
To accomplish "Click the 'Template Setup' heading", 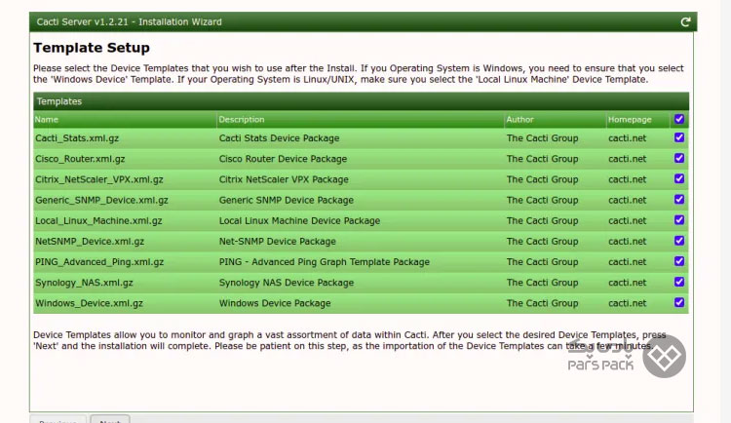I will 92,48.
